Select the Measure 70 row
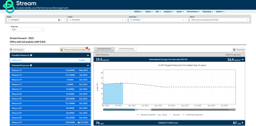 tap(50, 80)
